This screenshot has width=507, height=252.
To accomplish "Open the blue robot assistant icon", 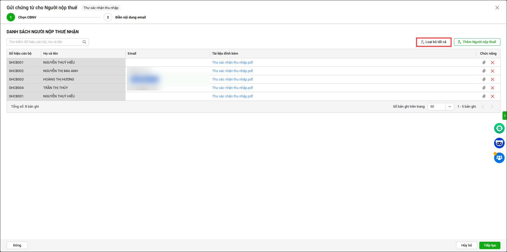I will (x=499, y=143).
